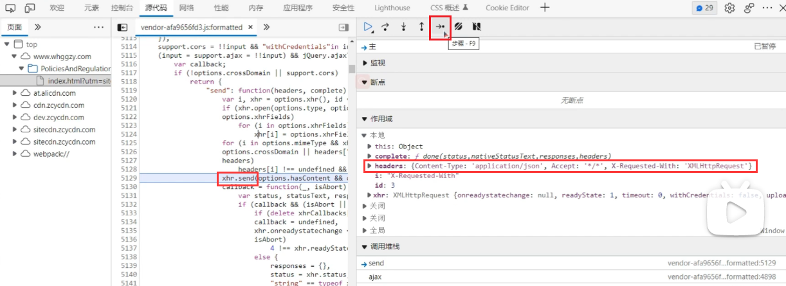
Task: Expand the headers object in scope
Action: pos(369,166)
